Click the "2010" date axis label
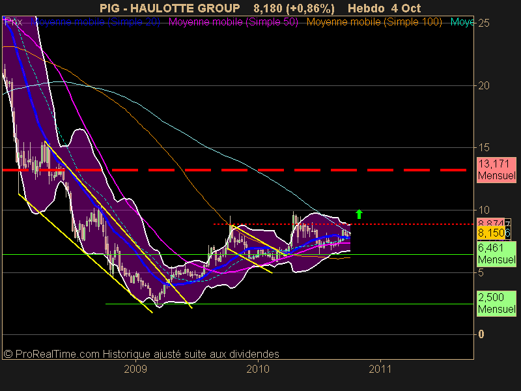 258,369
